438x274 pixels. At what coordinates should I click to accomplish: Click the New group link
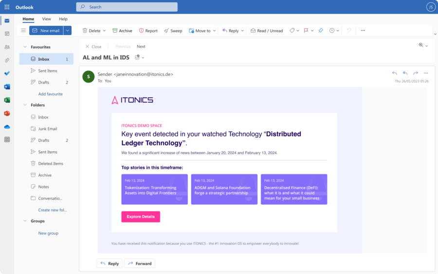coord(48,233)
